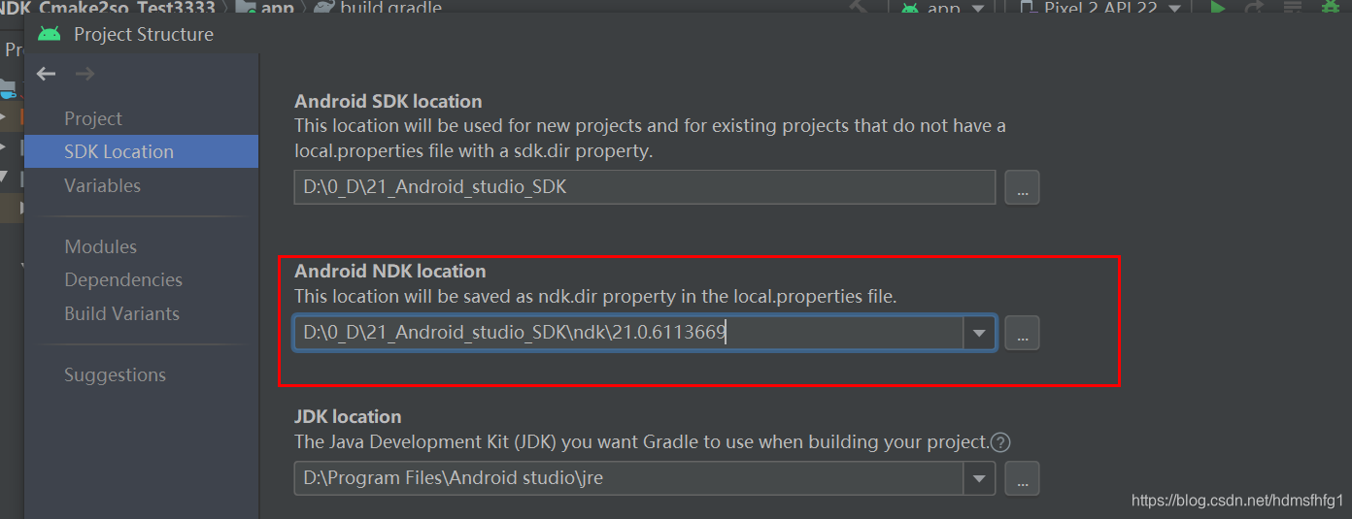Go back with the left arrow in Project Structure

pos(46,74)
